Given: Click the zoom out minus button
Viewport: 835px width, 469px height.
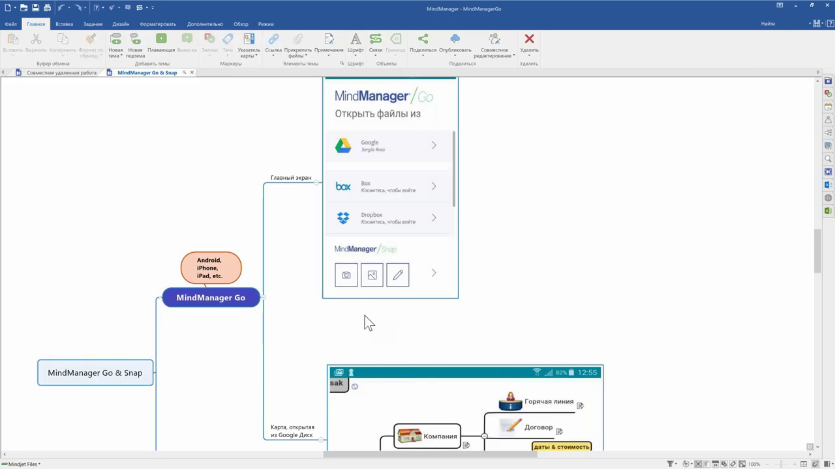Looking at the screenshot, I should pyautogui.click(x=767, y=464).
